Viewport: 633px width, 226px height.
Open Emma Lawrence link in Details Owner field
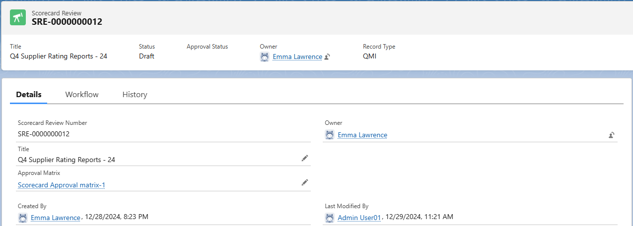(362, 135)
